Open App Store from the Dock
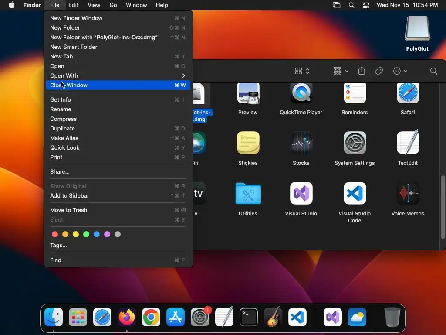Screen dimensions: 446x335 175,317
